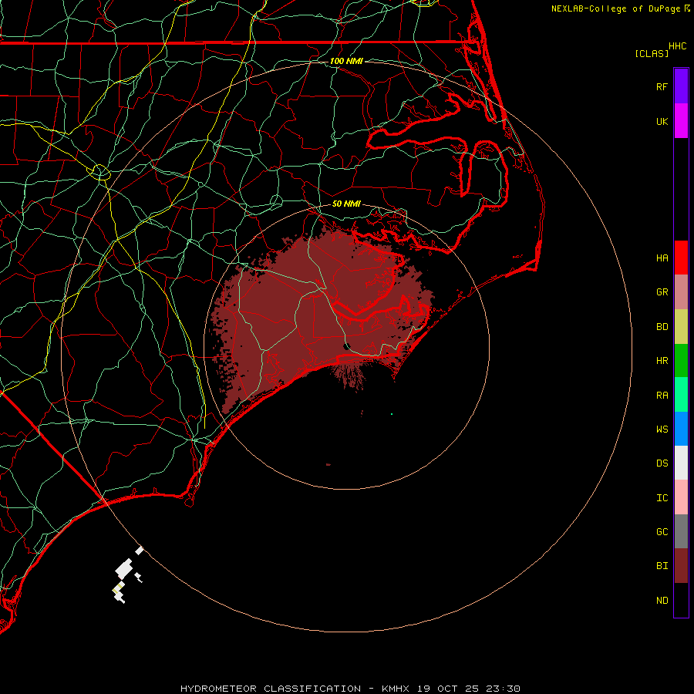Click the RA legend label
Screen dimensions: 694x694
pos(662,396)
